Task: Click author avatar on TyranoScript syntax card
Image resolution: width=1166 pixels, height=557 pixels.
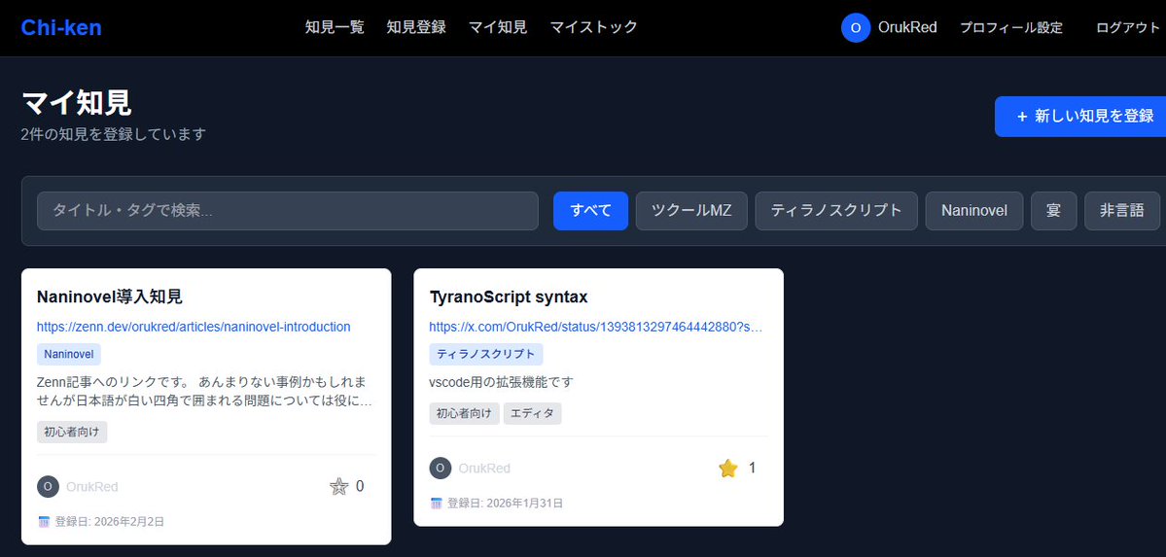Action: (441, 468)
